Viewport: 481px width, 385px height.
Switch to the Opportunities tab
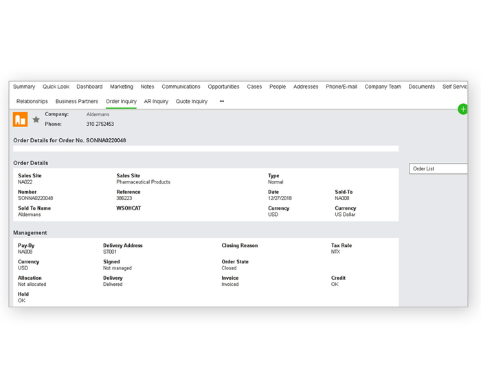223,87
